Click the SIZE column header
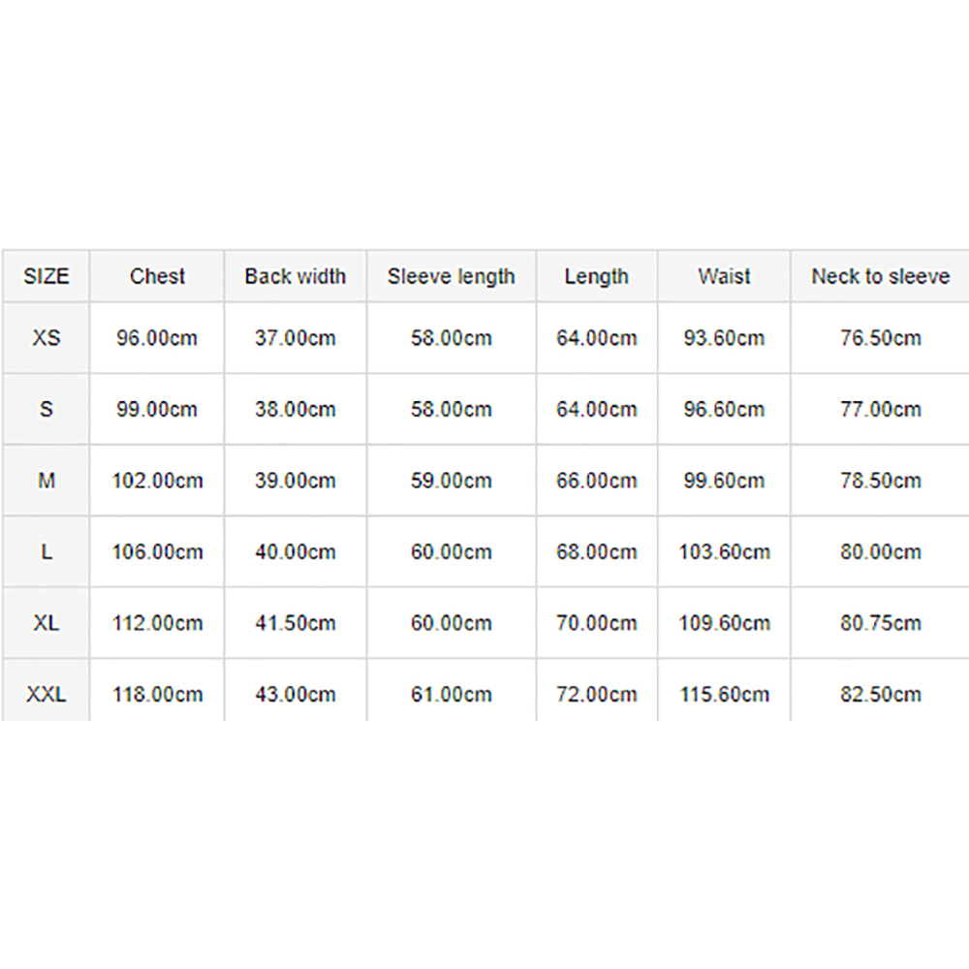 pos(47,276)
